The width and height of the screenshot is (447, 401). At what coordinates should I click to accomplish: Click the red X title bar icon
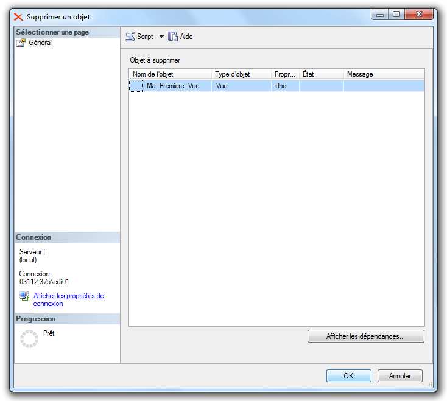pyautogui.click(x=18, y=17)
